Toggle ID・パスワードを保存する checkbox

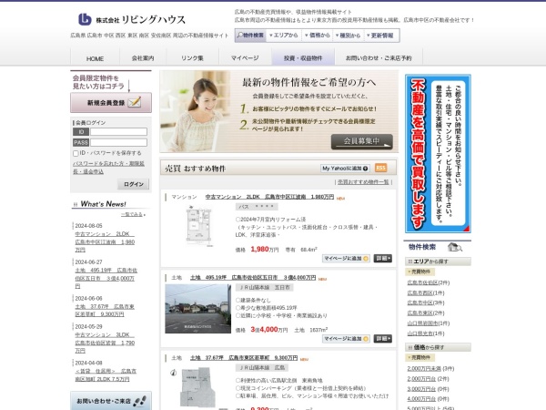coord(76,153)
